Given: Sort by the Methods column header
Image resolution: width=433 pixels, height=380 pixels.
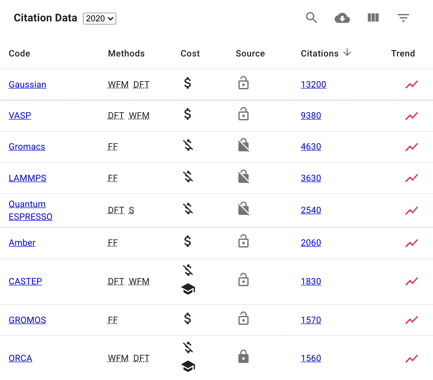Looking at the screenshot, I should pyautogui.click(x=126, y=53).
